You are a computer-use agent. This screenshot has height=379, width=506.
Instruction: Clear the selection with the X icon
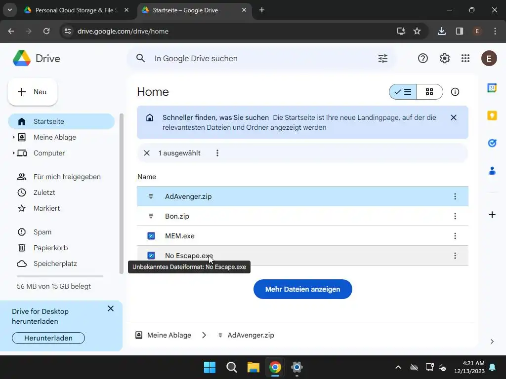(x=146, y=153)
